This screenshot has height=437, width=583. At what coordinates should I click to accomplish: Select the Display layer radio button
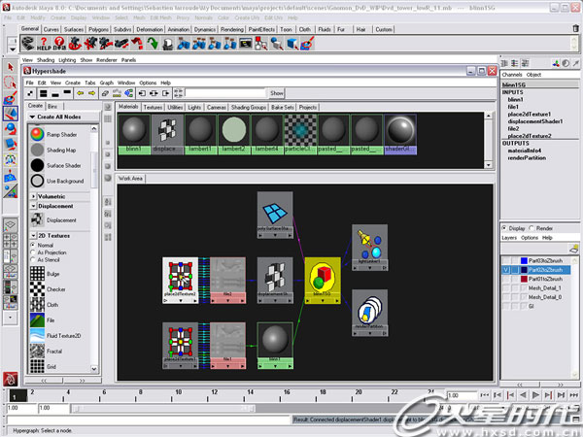pos(504,228)
